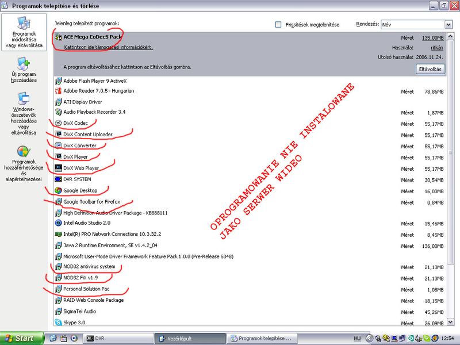Enable Frissítések megjelenítése checkbox
Viewport: 460px width, 345px height.
point(278,25)
